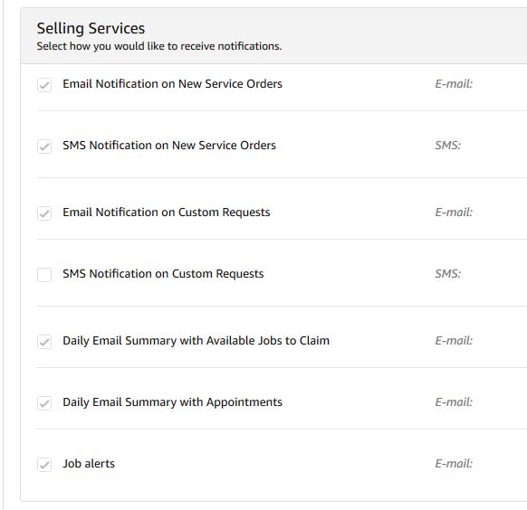Click 'Daily Email Summary with Available Jobs' label
The width and height of the screenshot is (527, 510).
tap(196, 341)
